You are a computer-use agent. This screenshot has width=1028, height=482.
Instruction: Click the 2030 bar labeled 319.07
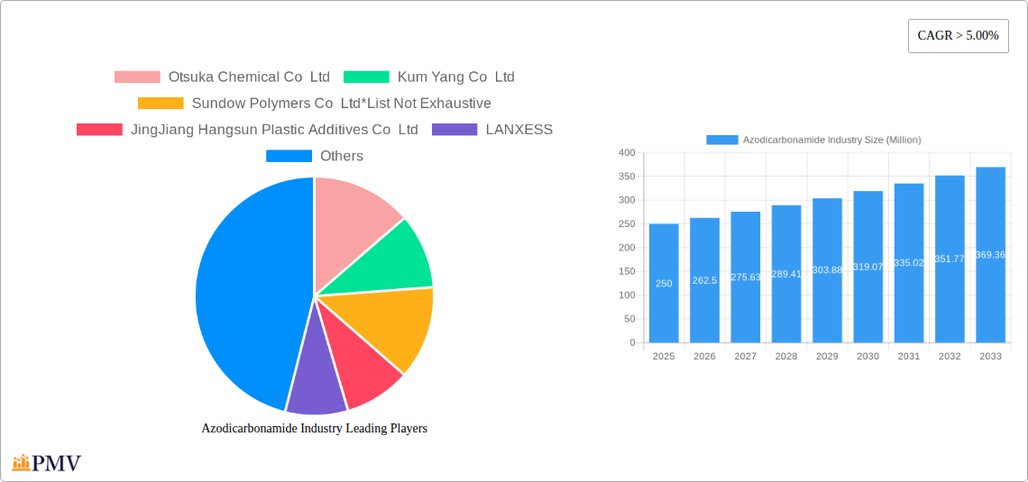868,267
